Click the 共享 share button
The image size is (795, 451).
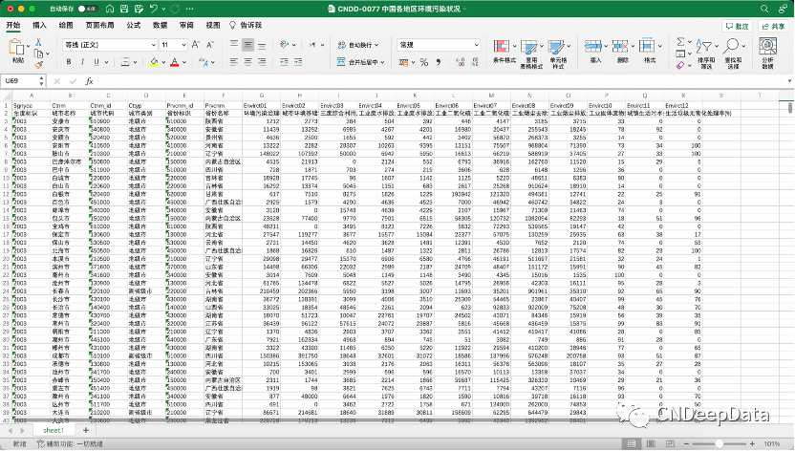click(x=773, y=27)
